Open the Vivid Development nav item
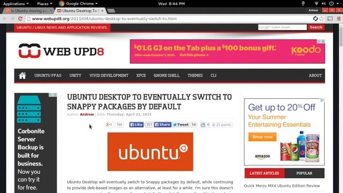The image size is (343, 193). [109, 76]
